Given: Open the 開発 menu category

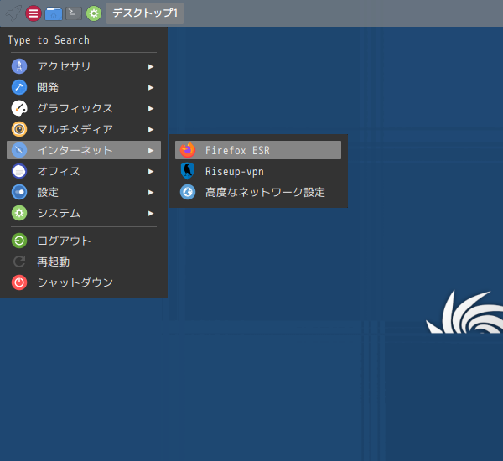Looking at the screenshot, I should coord(84,87).
